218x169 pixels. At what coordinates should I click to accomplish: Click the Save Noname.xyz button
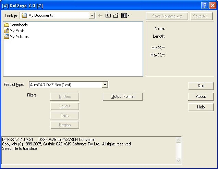pyautogui.click(x=167, y=16)
